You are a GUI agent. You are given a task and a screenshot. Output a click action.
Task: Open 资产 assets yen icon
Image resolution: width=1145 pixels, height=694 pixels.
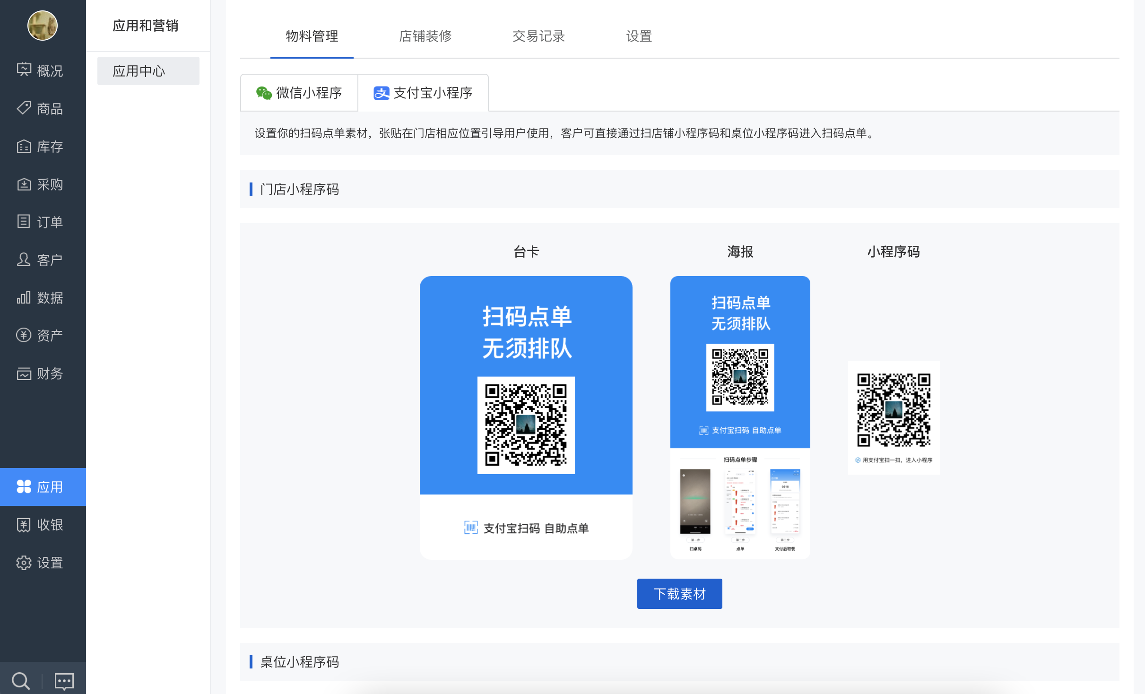click(24, 335)
